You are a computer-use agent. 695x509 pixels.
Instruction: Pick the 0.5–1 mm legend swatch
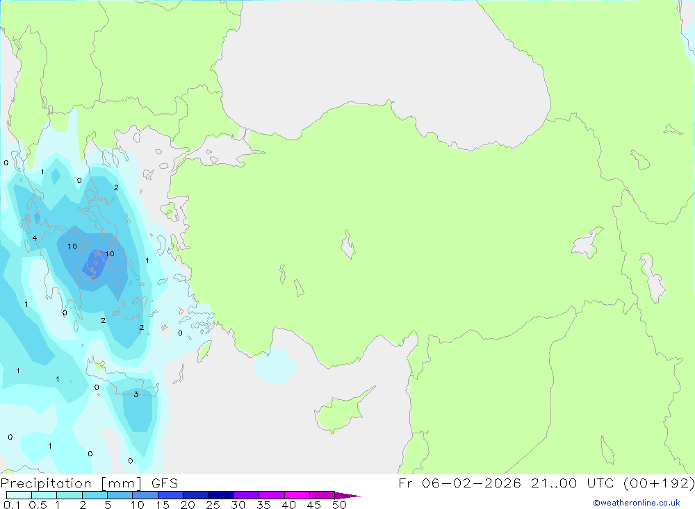(x=44, y=495)
